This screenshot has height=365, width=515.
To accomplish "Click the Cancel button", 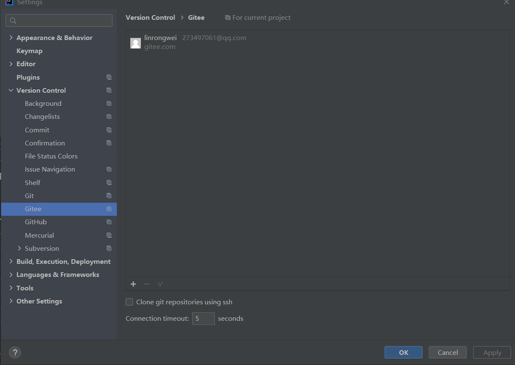I will click(448, 352).
